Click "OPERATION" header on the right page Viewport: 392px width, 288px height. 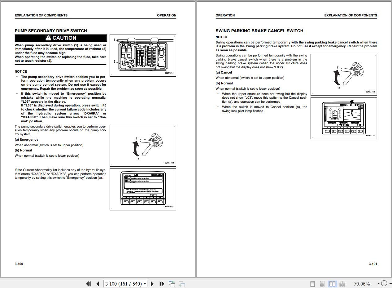(x=225, y=15)
